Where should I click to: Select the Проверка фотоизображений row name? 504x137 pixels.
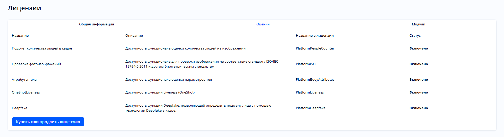tap(36, 64)
